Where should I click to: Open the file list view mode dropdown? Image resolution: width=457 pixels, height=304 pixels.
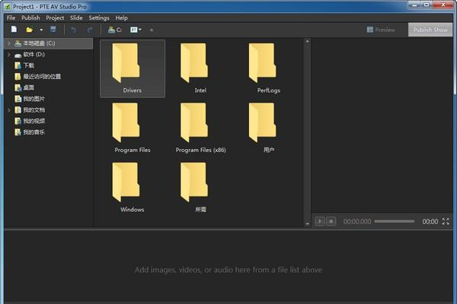point(136,30)
